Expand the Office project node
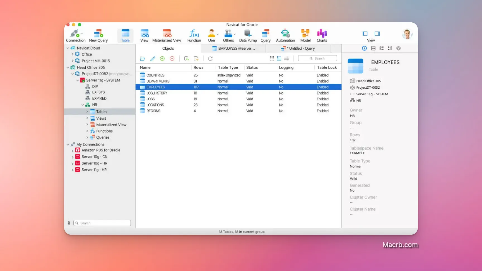Image resolution: width=482 pixels, height=271 pixels. click(x=73, y=54)
